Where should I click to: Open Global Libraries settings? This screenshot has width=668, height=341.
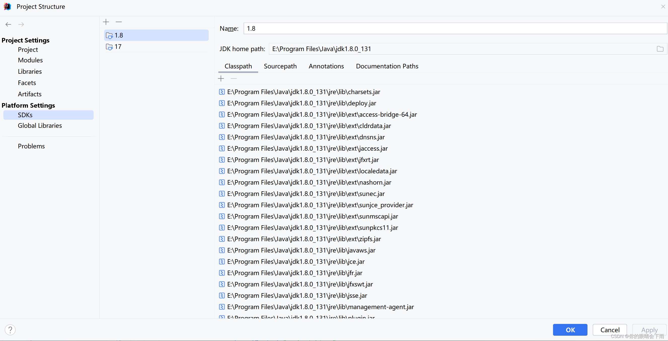tap(40, 125)
